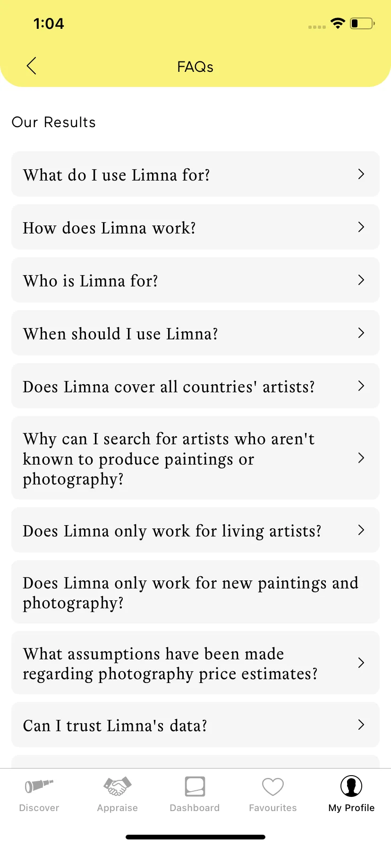Expand chevron for living artists question
Image resolution: width=391 pixels, height=847 pixels.
click(x=361, y=530)
